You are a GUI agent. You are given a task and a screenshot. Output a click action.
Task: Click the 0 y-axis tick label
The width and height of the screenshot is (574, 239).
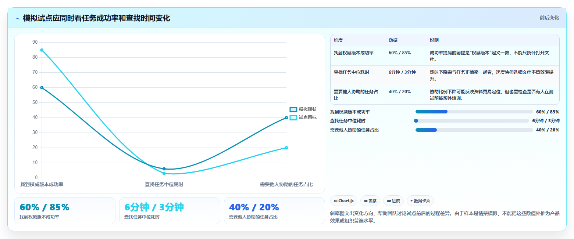click(x=36, y=178)
